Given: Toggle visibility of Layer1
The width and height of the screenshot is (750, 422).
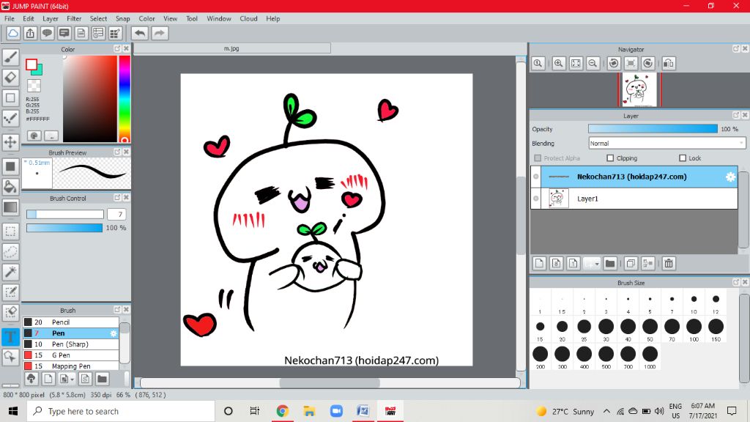Looking at the screenshot, I should (535, 199).
